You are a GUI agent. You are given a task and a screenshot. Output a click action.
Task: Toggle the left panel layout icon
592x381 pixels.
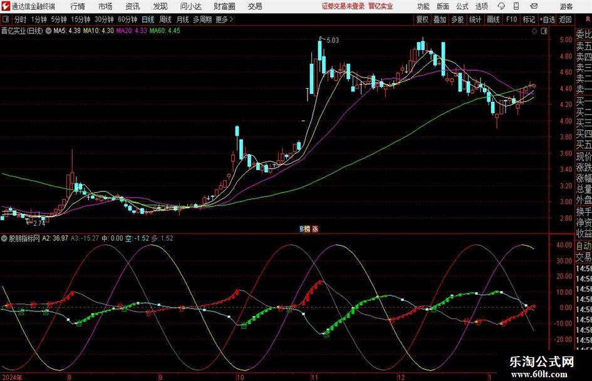pyautogui.click(x=5, y=19)
